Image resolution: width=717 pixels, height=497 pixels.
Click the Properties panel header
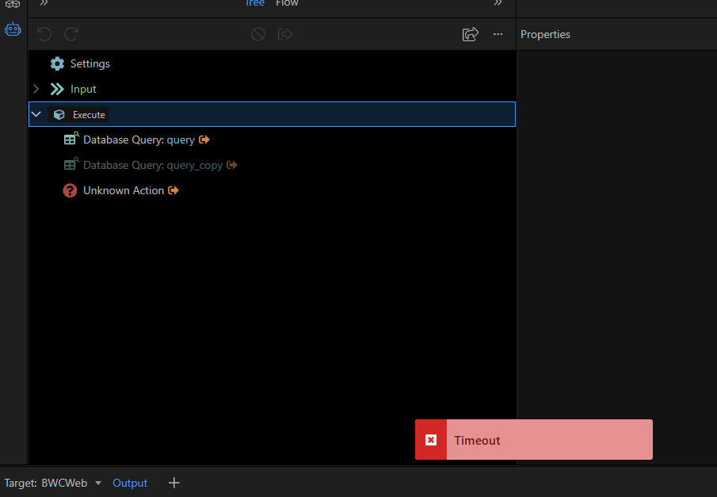(x=545, y=34)
